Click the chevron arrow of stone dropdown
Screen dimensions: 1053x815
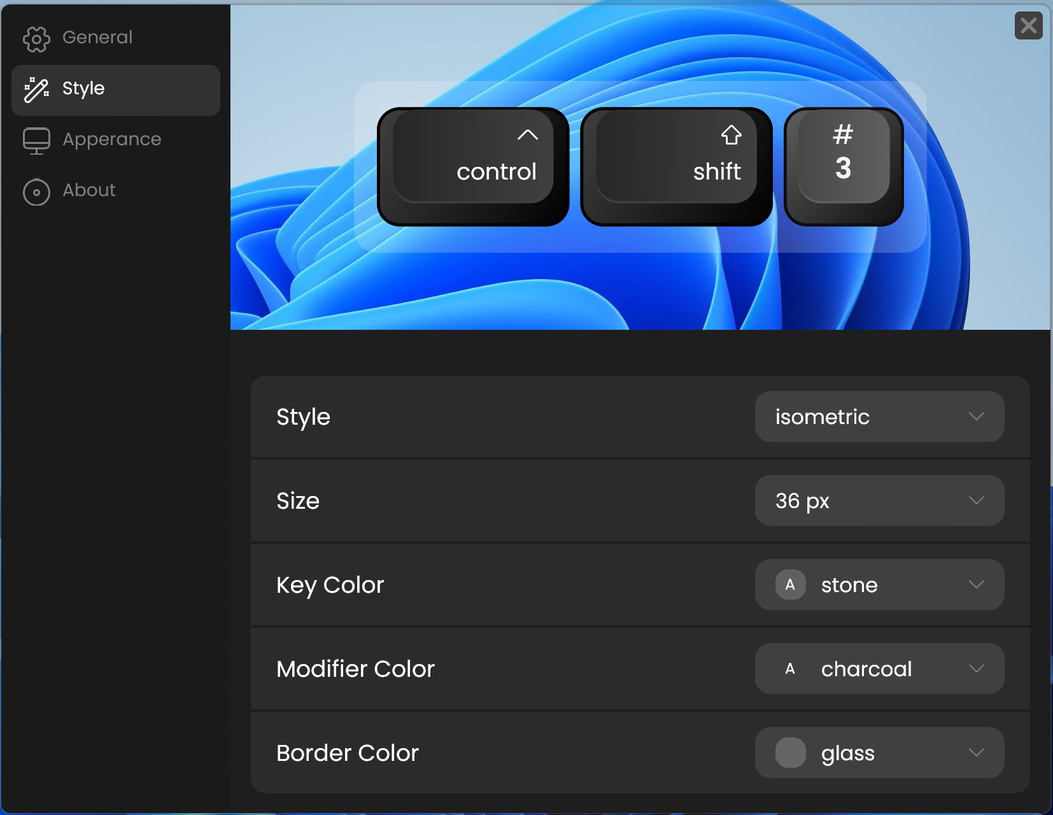point(976,585)
